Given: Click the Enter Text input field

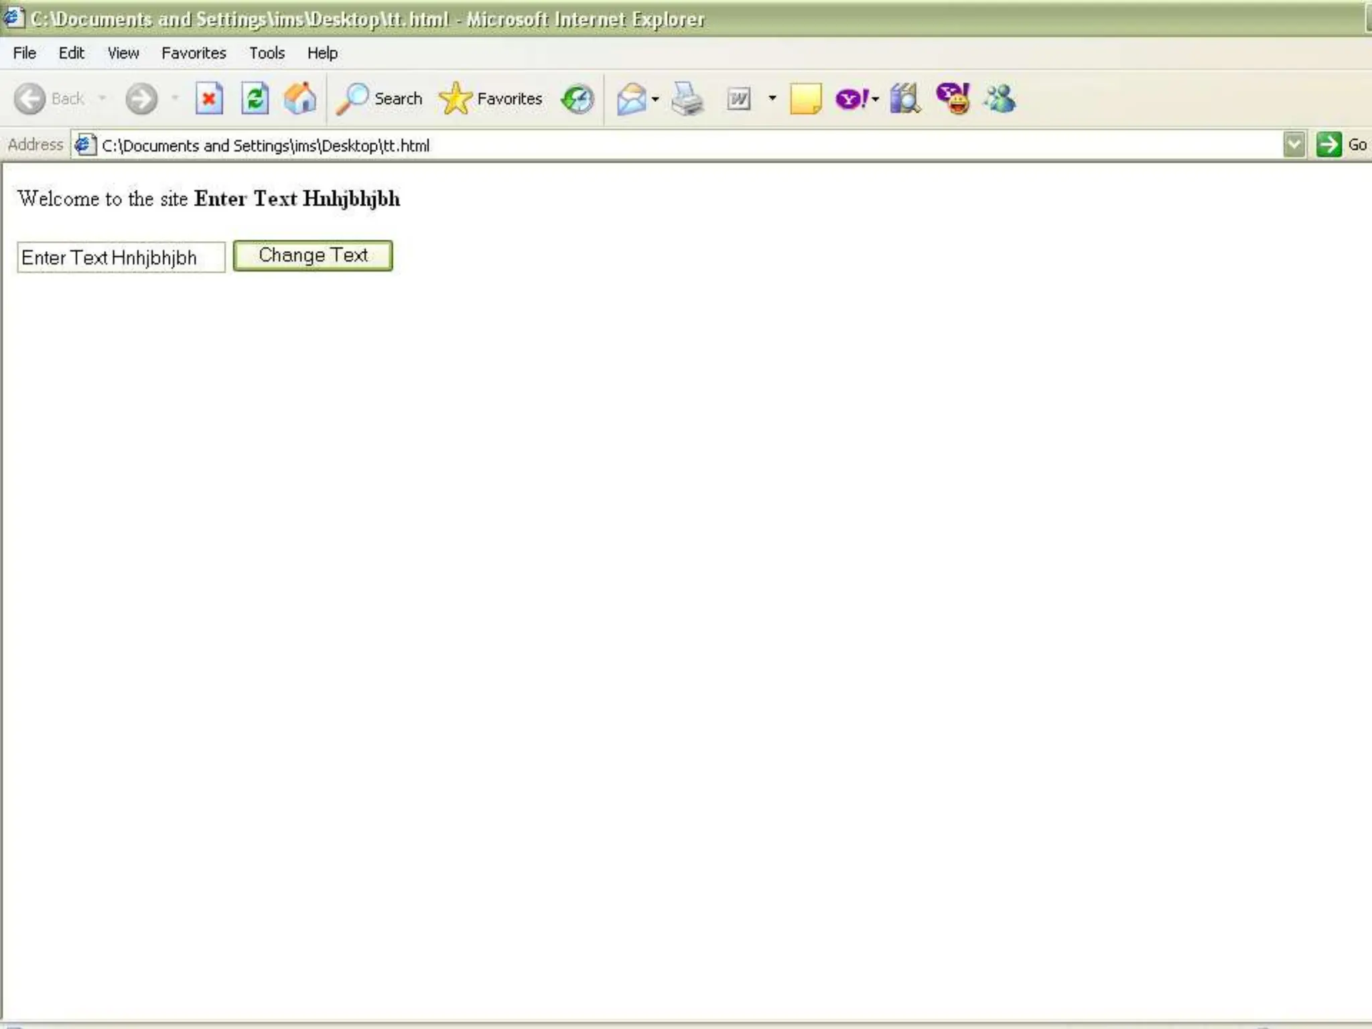Looking at the screenshot, I should [x=121, y=257].
